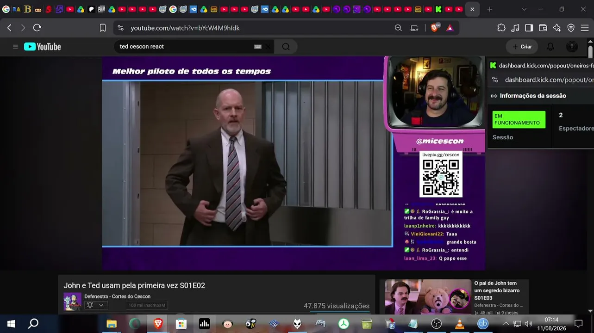594x333 pixels.
Task: View site info in the Kick popout address bar
Action: click(x=495, y=80)
